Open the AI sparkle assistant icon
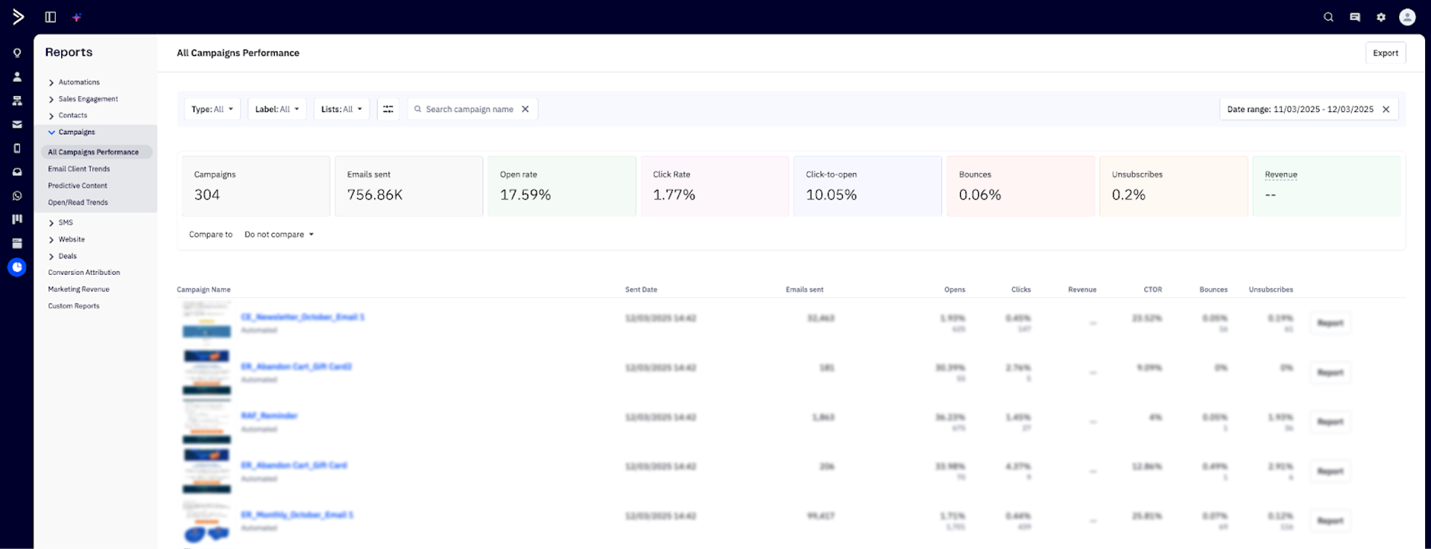This screenshot has height=549, width=1431. (x=76, y=17)
